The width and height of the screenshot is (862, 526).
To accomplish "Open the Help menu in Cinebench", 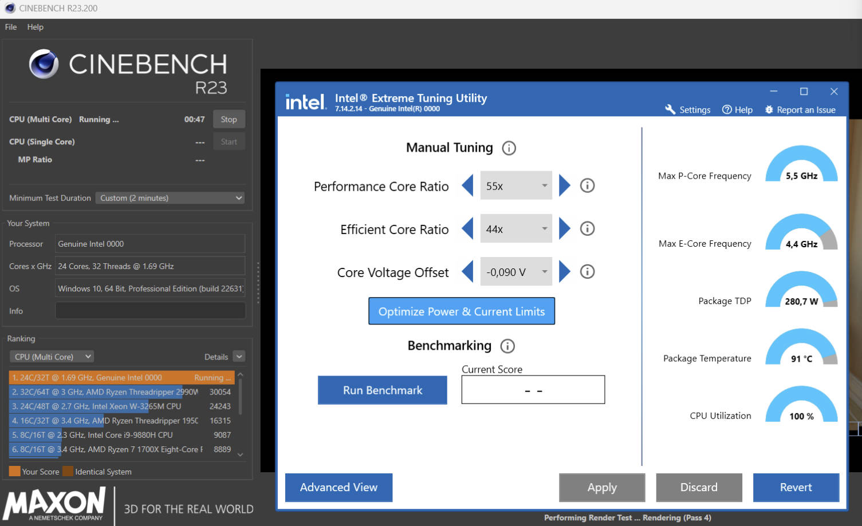I will [x=35, y=27].
